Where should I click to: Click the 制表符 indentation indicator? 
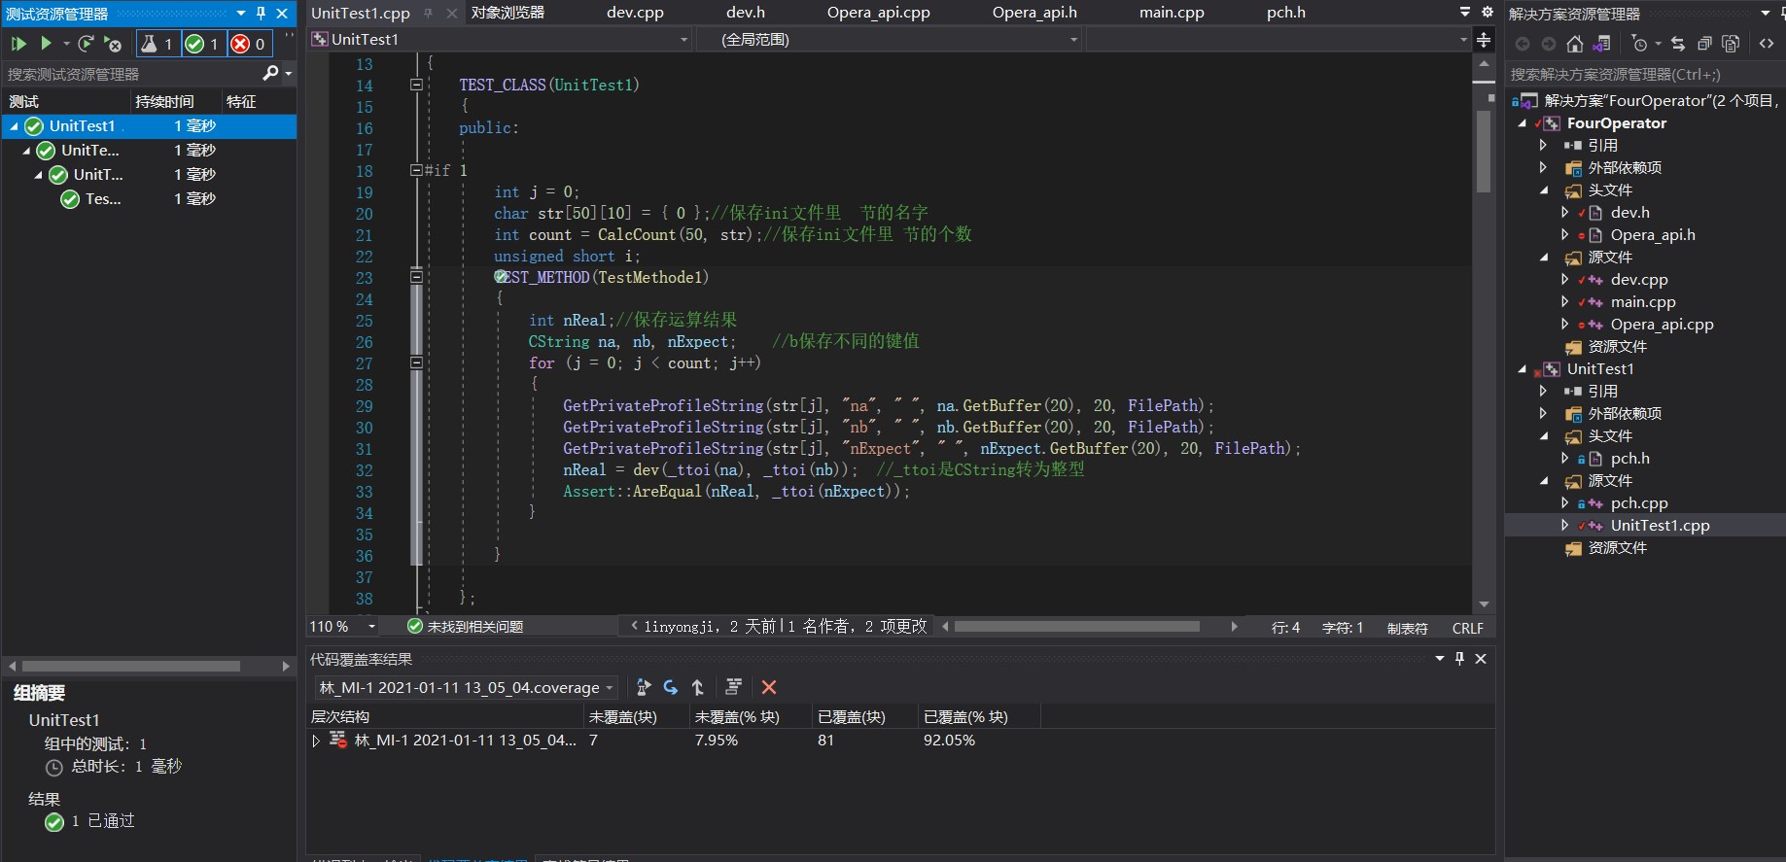pyautogui.click(x=1407, y=629)
